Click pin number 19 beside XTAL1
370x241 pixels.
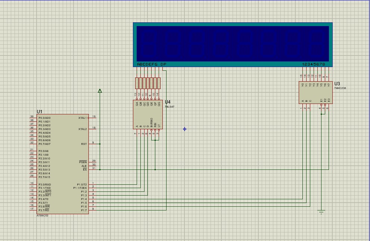click(x=94, y=117)
